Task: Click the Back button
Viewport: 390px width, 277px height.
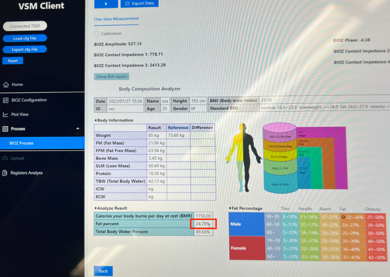Action: pos(103,271)
